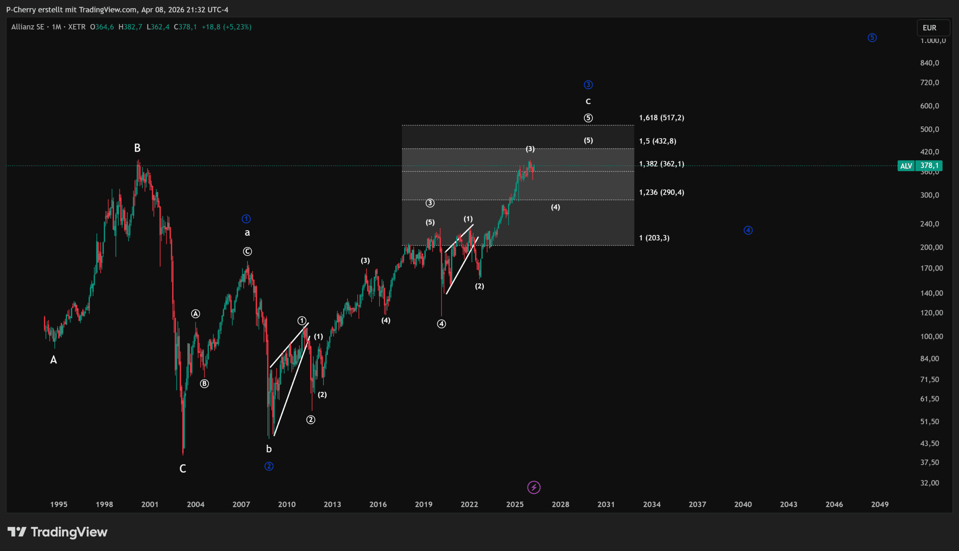Image resolution: width=959 pixels, height=551 pixels.
Task: Click the blue circled 5 wave label
Action: coord(872,37)
